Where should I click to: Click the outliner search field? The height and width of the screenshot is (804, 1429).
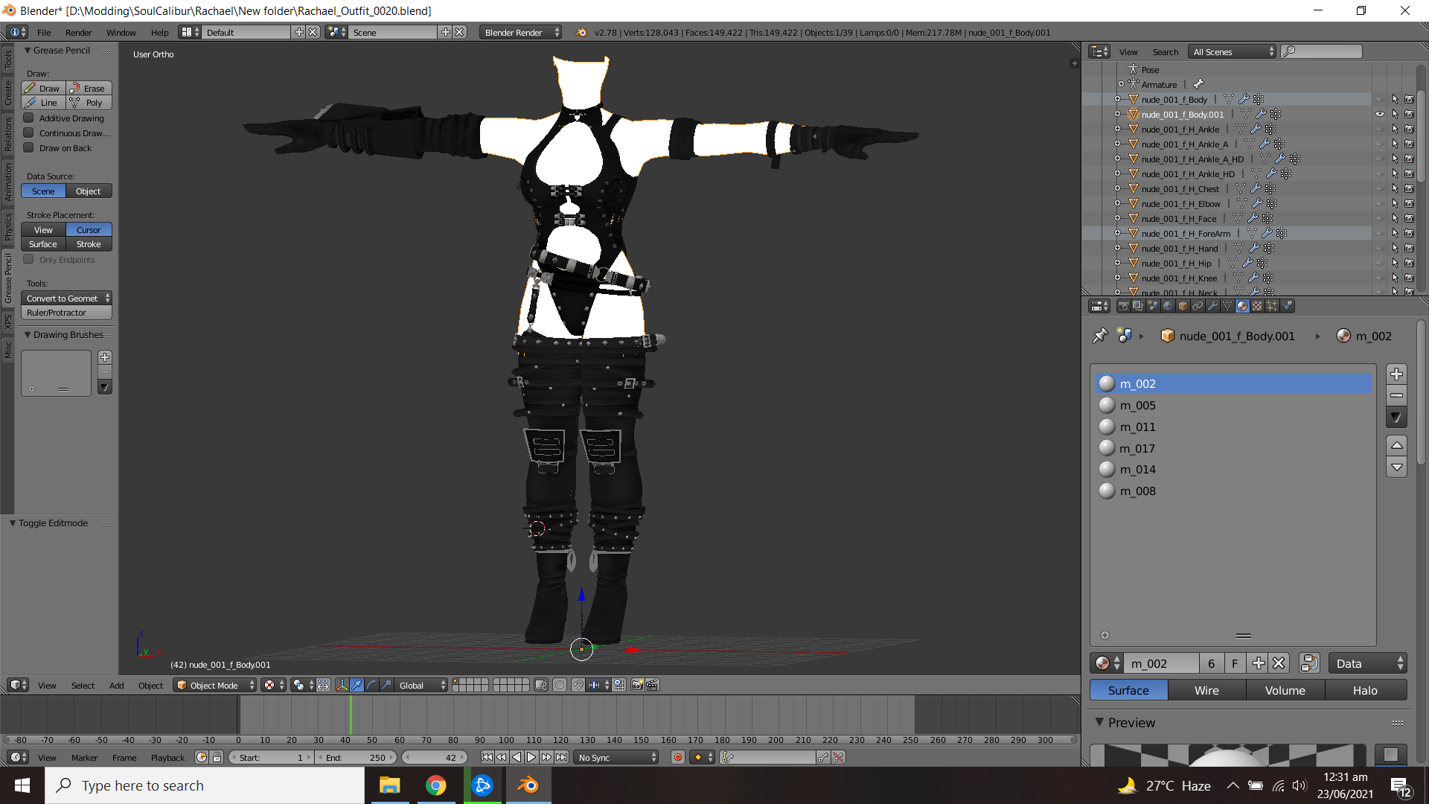tap(1322, 51)
